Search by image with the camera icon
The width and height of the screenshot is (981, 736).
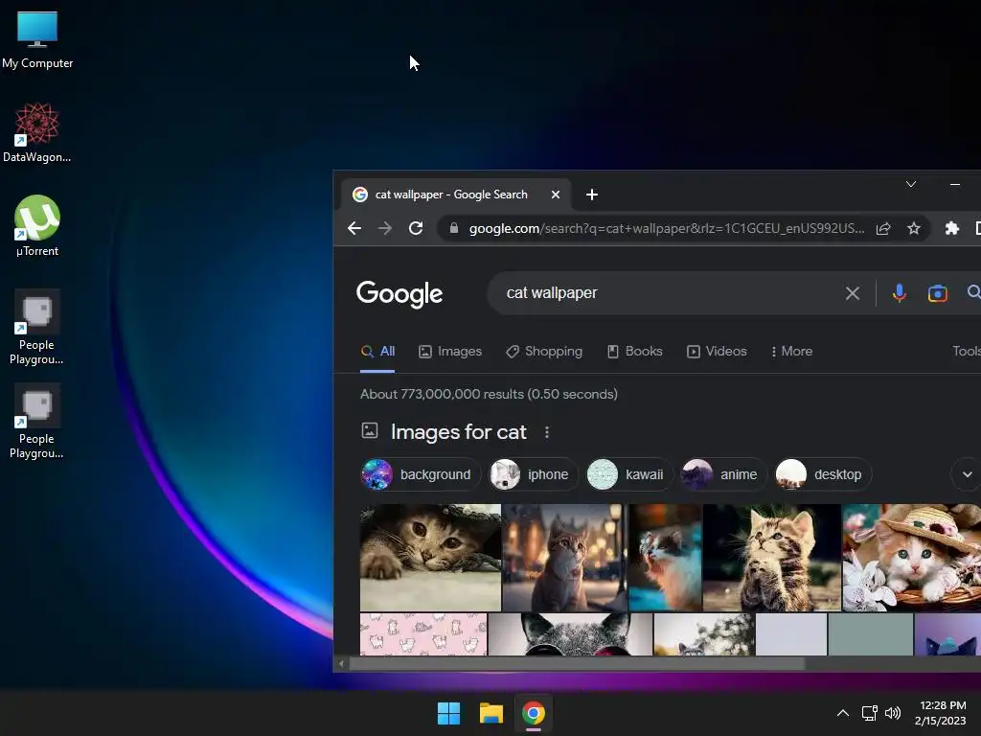(x=937, y=293)
